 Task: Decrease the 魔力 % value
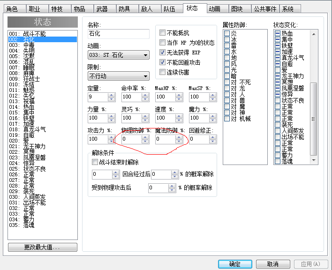pos(213,120)
